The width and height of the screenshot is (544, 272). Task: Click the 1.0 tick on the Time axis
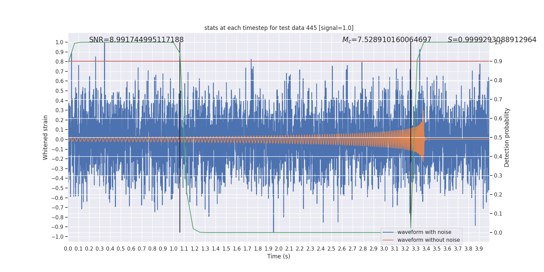(x=173, y=249)
